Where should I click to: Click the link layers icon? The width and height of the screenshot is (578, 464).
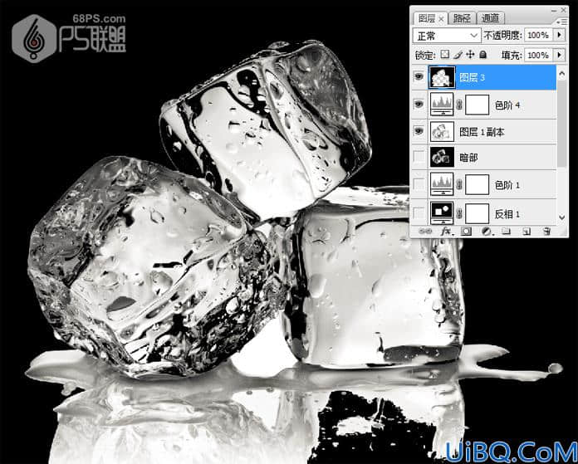(425, 231)
